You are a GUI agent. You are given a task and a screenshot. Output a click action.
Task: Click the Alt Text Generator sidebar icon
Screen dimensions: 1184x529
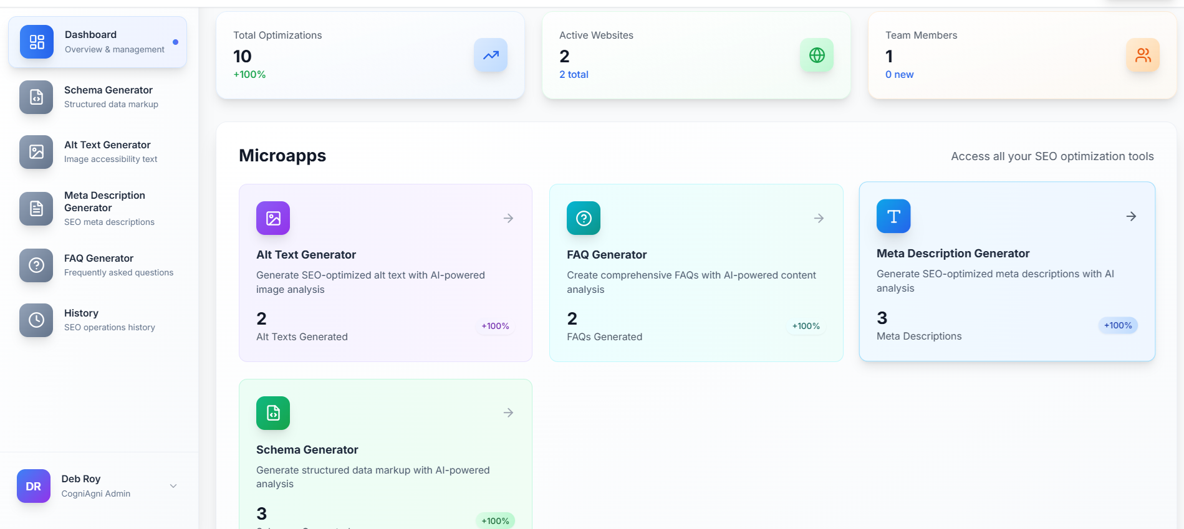click(36, 152)
